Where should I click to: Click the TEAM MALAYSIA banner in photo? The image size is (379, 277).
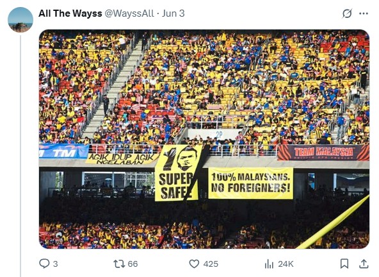(x=323, y=153)
